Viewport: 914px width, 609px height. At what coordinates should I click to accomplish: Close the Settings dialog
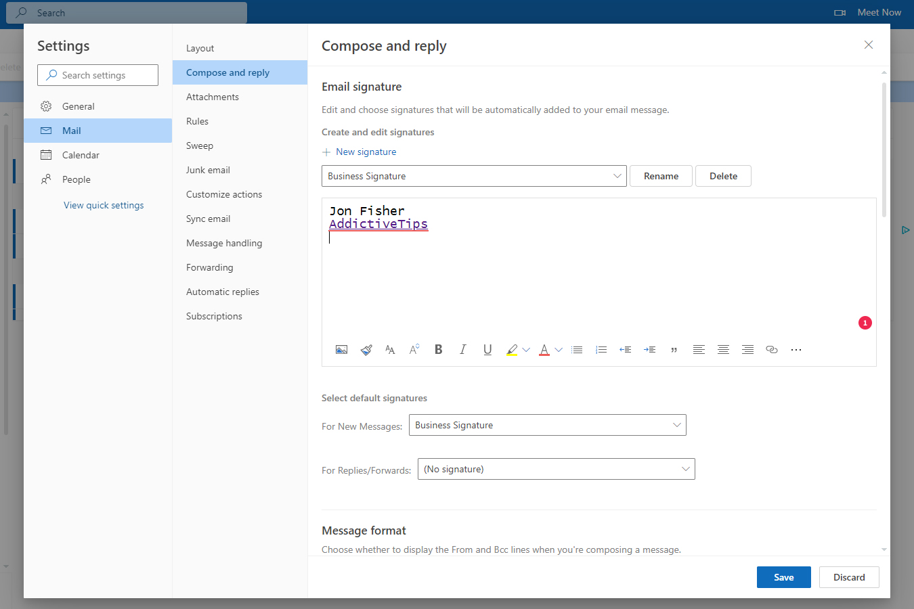[x=869, y=45]
